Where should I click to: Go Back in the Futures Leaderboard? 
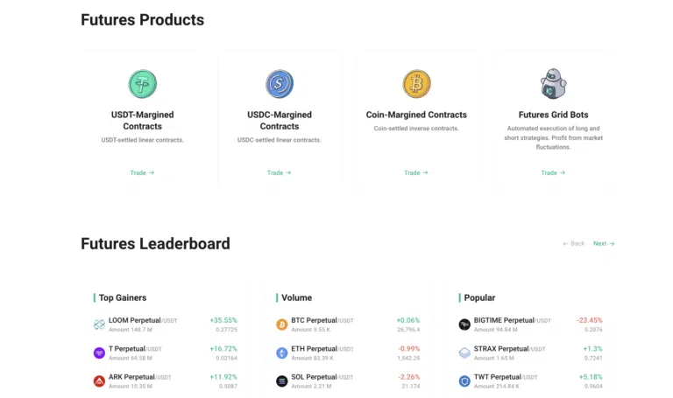click(573, 243)
